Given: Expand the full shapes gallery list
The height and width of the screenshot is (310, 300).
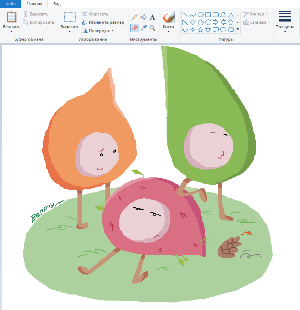Looking at the screenshot, I should (238, 30).
